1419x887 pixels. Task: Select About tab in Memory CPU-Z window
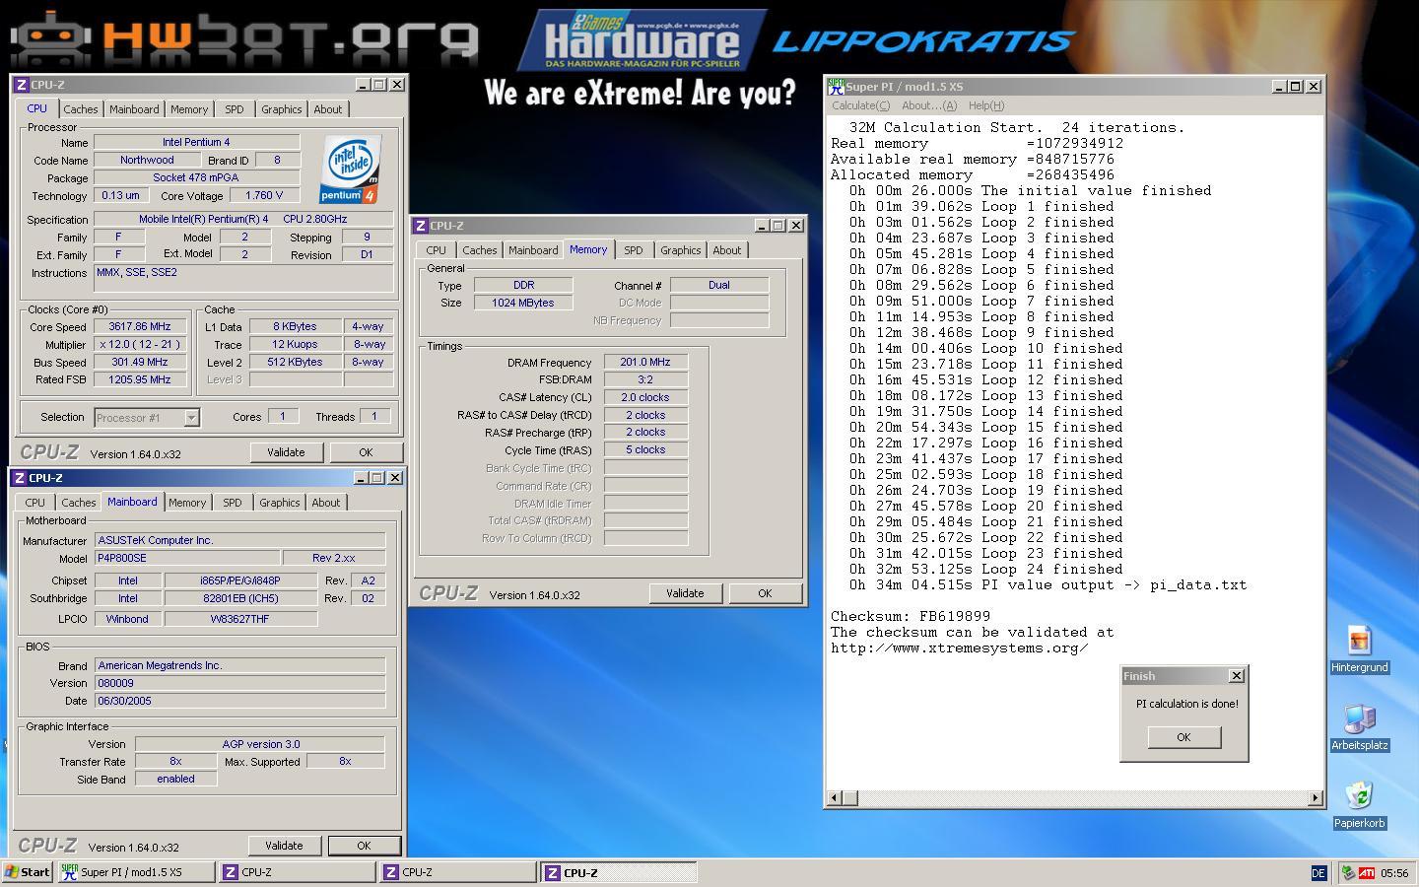[727, 250]
